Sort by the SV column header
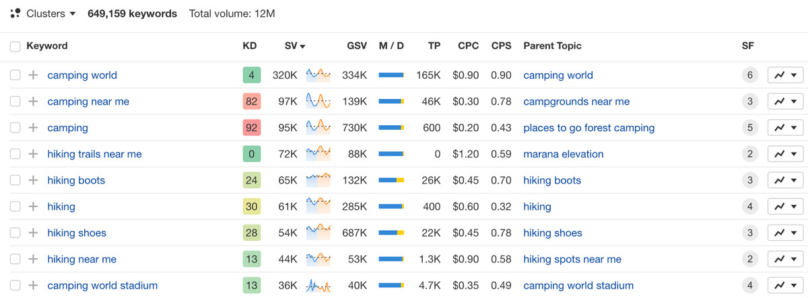Viewport: 808px width, 298px height. click(295, 46)
